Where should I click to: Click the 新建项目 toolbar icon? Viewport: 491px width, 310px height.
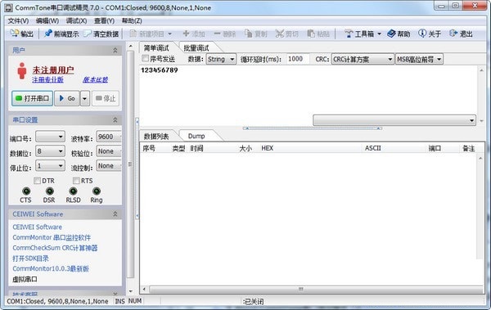coord(133,34)
